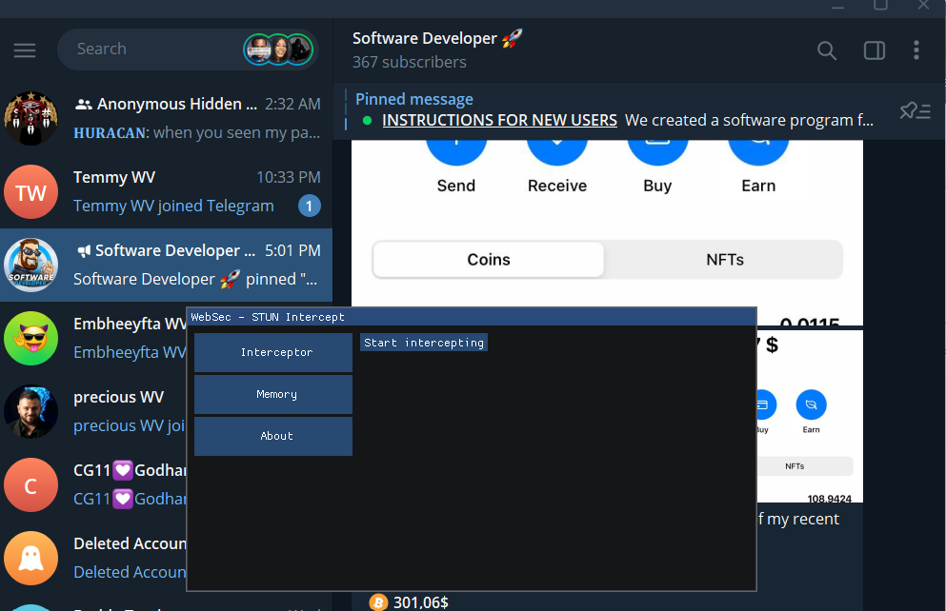
Task: Select the Software Developer channel in list
Action: pyautogui.click(x=166, y=266)
